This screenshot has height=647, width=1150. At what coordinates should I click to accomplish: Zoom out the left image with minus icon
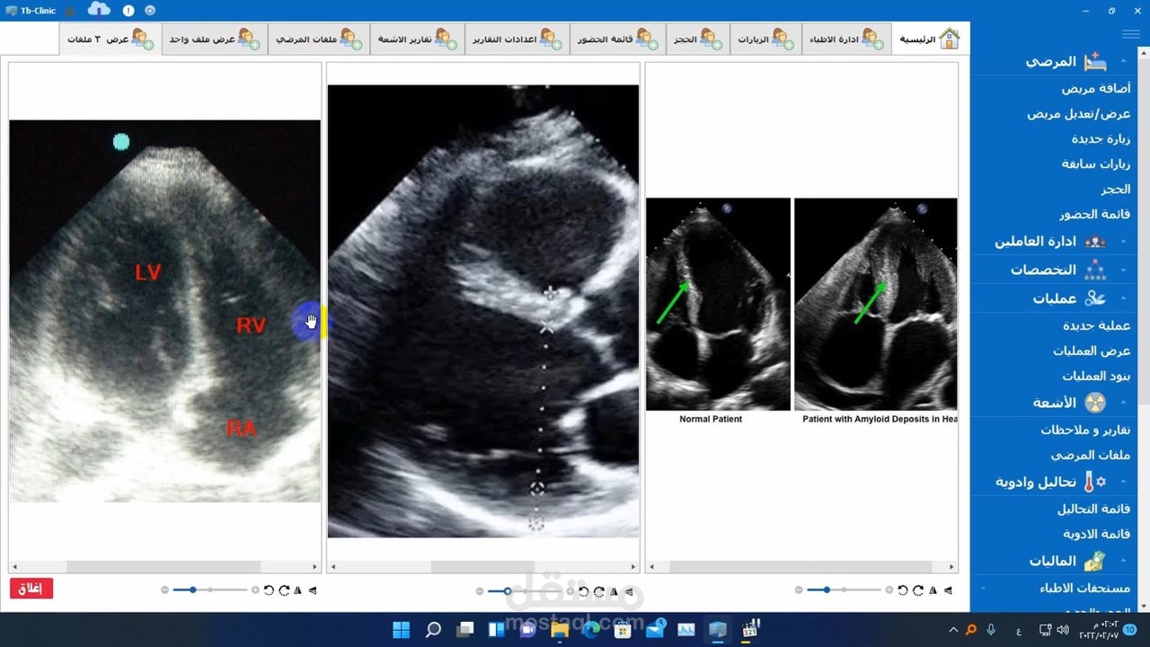[x=164, y=590]
